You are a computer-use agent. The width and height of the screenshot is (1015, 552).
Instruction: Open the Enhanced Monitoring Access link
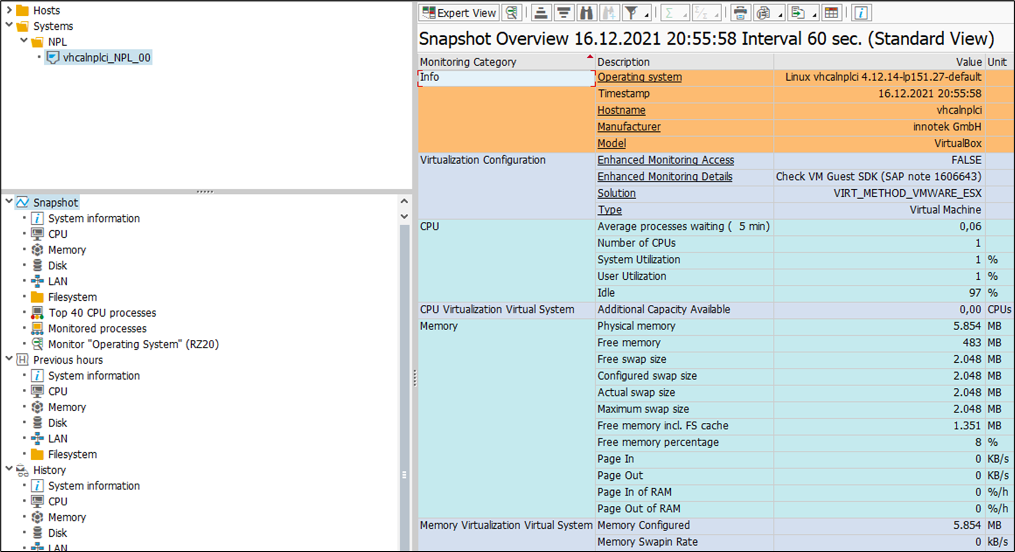tap(666, 160)
